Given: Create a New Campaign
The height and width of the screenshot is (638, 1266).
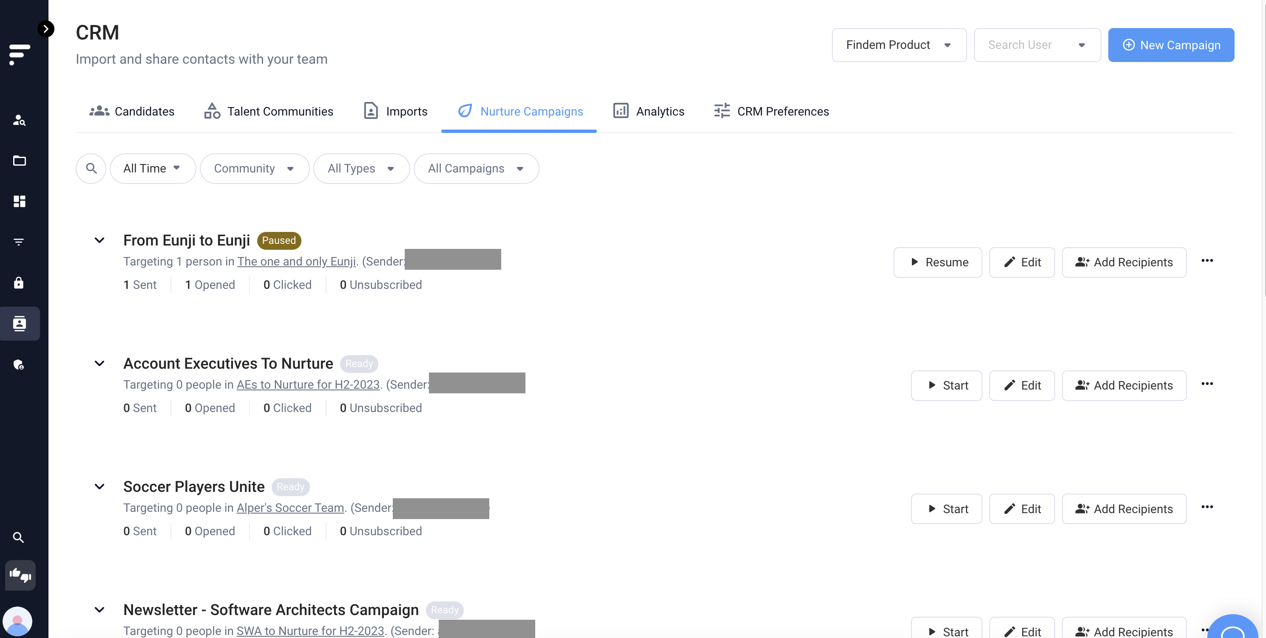Looking at the screenshot, I should point(1171,45).
